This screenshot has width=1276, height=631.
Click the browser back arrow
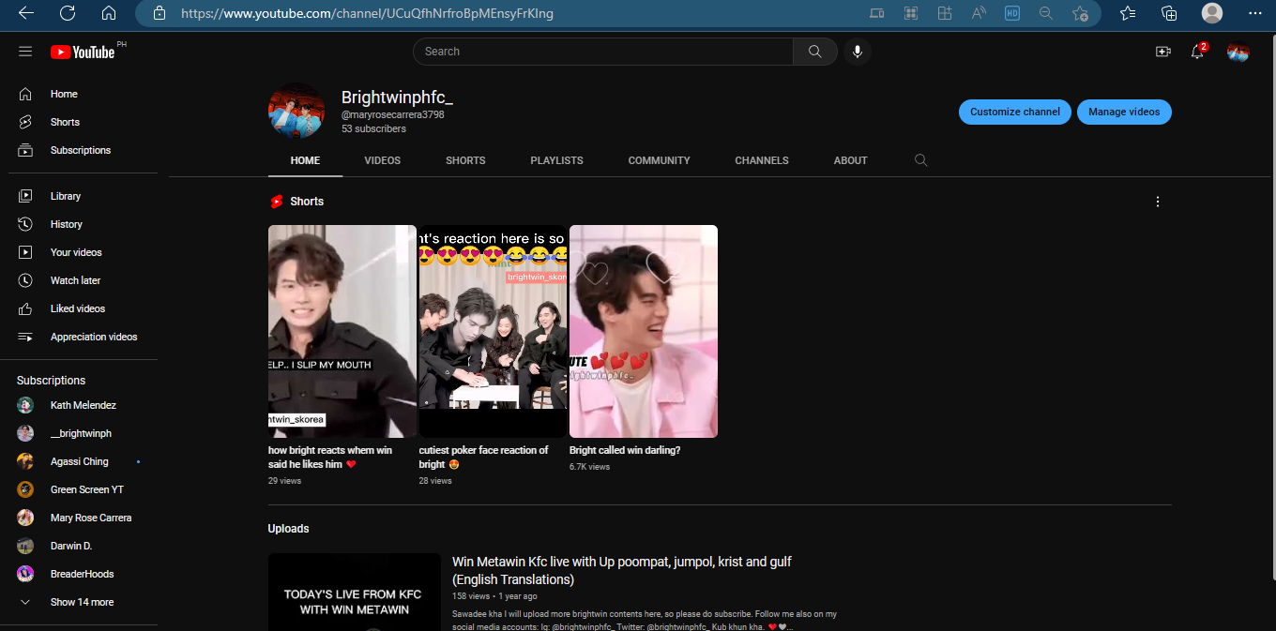tap(25, 13)
